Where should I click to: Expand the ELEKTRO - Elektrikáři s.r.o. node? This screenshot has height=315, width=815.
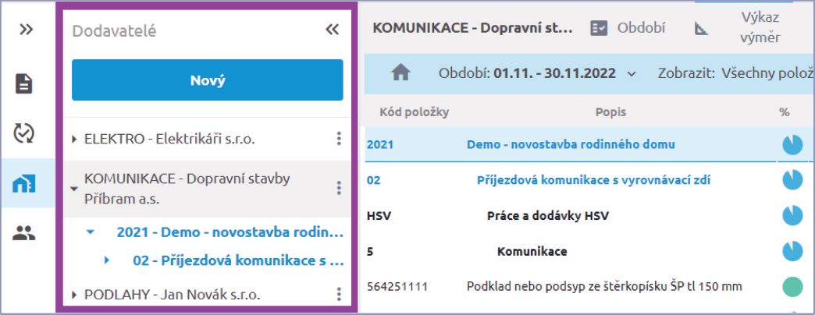[75, 140]
